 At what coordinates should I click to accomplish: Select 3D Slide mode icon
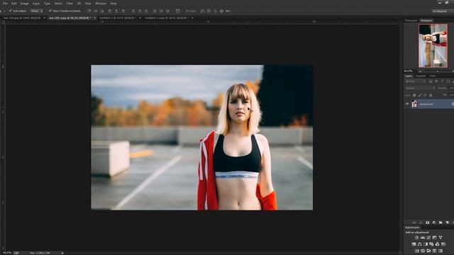point(221,11)
